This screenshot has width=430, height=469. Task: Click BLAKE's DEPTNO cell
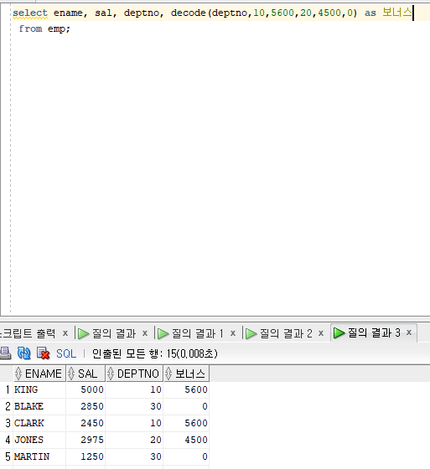[x=134, y=406]
